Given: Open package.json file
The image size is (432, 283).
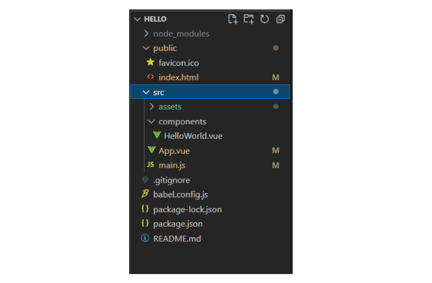Looking at the screenshot, I should pyautogui.click(x=178, y=224).
